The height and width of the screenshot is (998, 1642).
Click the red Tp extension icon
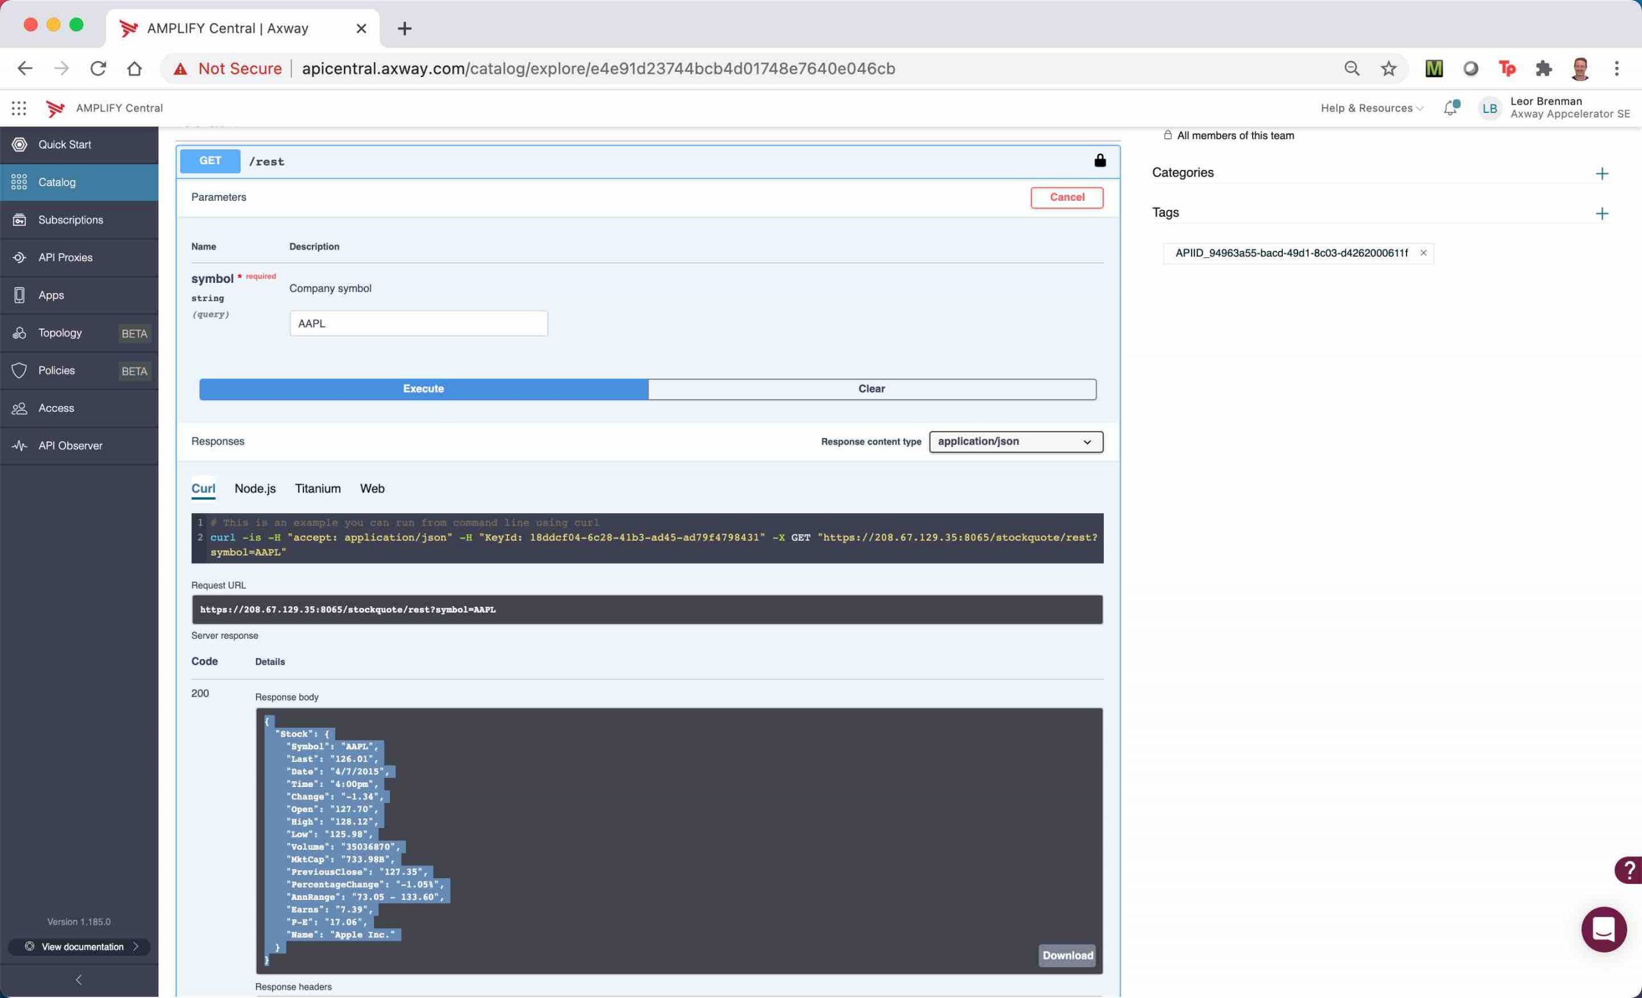pyautogui.click(x=1506, y=68)
